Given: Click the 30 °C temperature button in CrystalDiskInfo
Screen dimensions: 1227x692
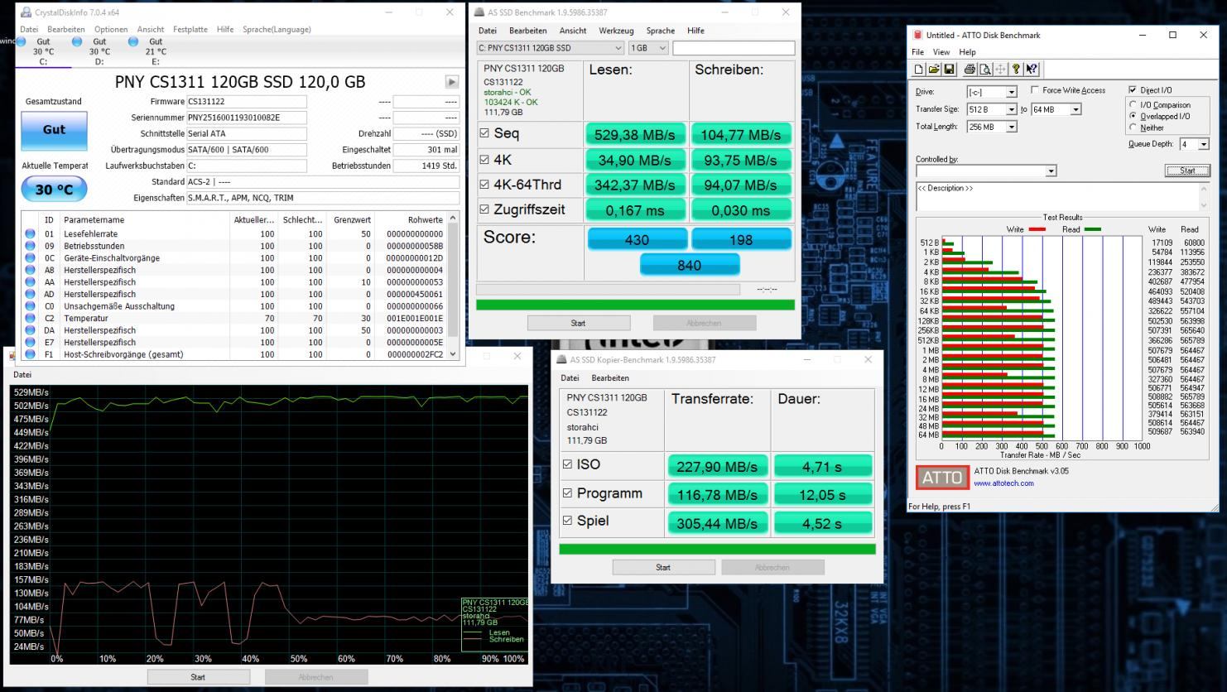Looking at the screenshot, I should tap(54, 190).
